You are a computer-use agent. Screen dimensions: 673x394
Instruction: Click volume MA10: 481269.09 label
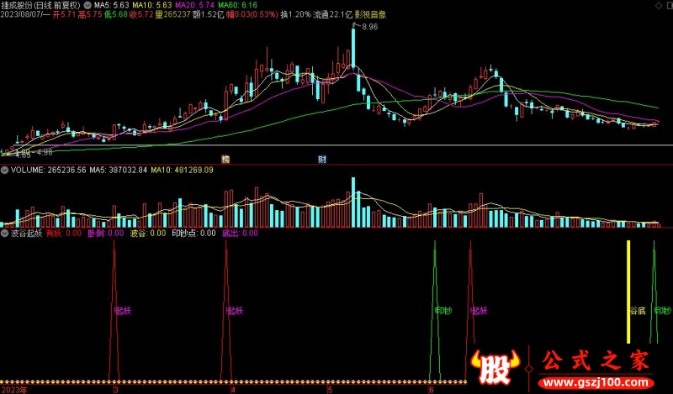pos(182,171)
